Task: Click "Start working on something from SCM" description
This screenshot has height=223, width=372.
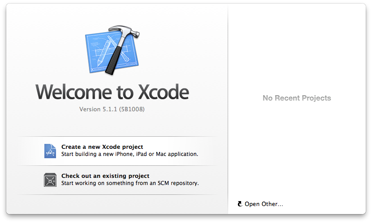Action: pyautogui.click(x=130, y=183)
